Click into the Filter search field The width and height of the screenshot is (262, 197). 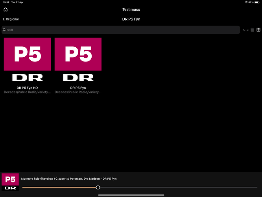[118, 30]
